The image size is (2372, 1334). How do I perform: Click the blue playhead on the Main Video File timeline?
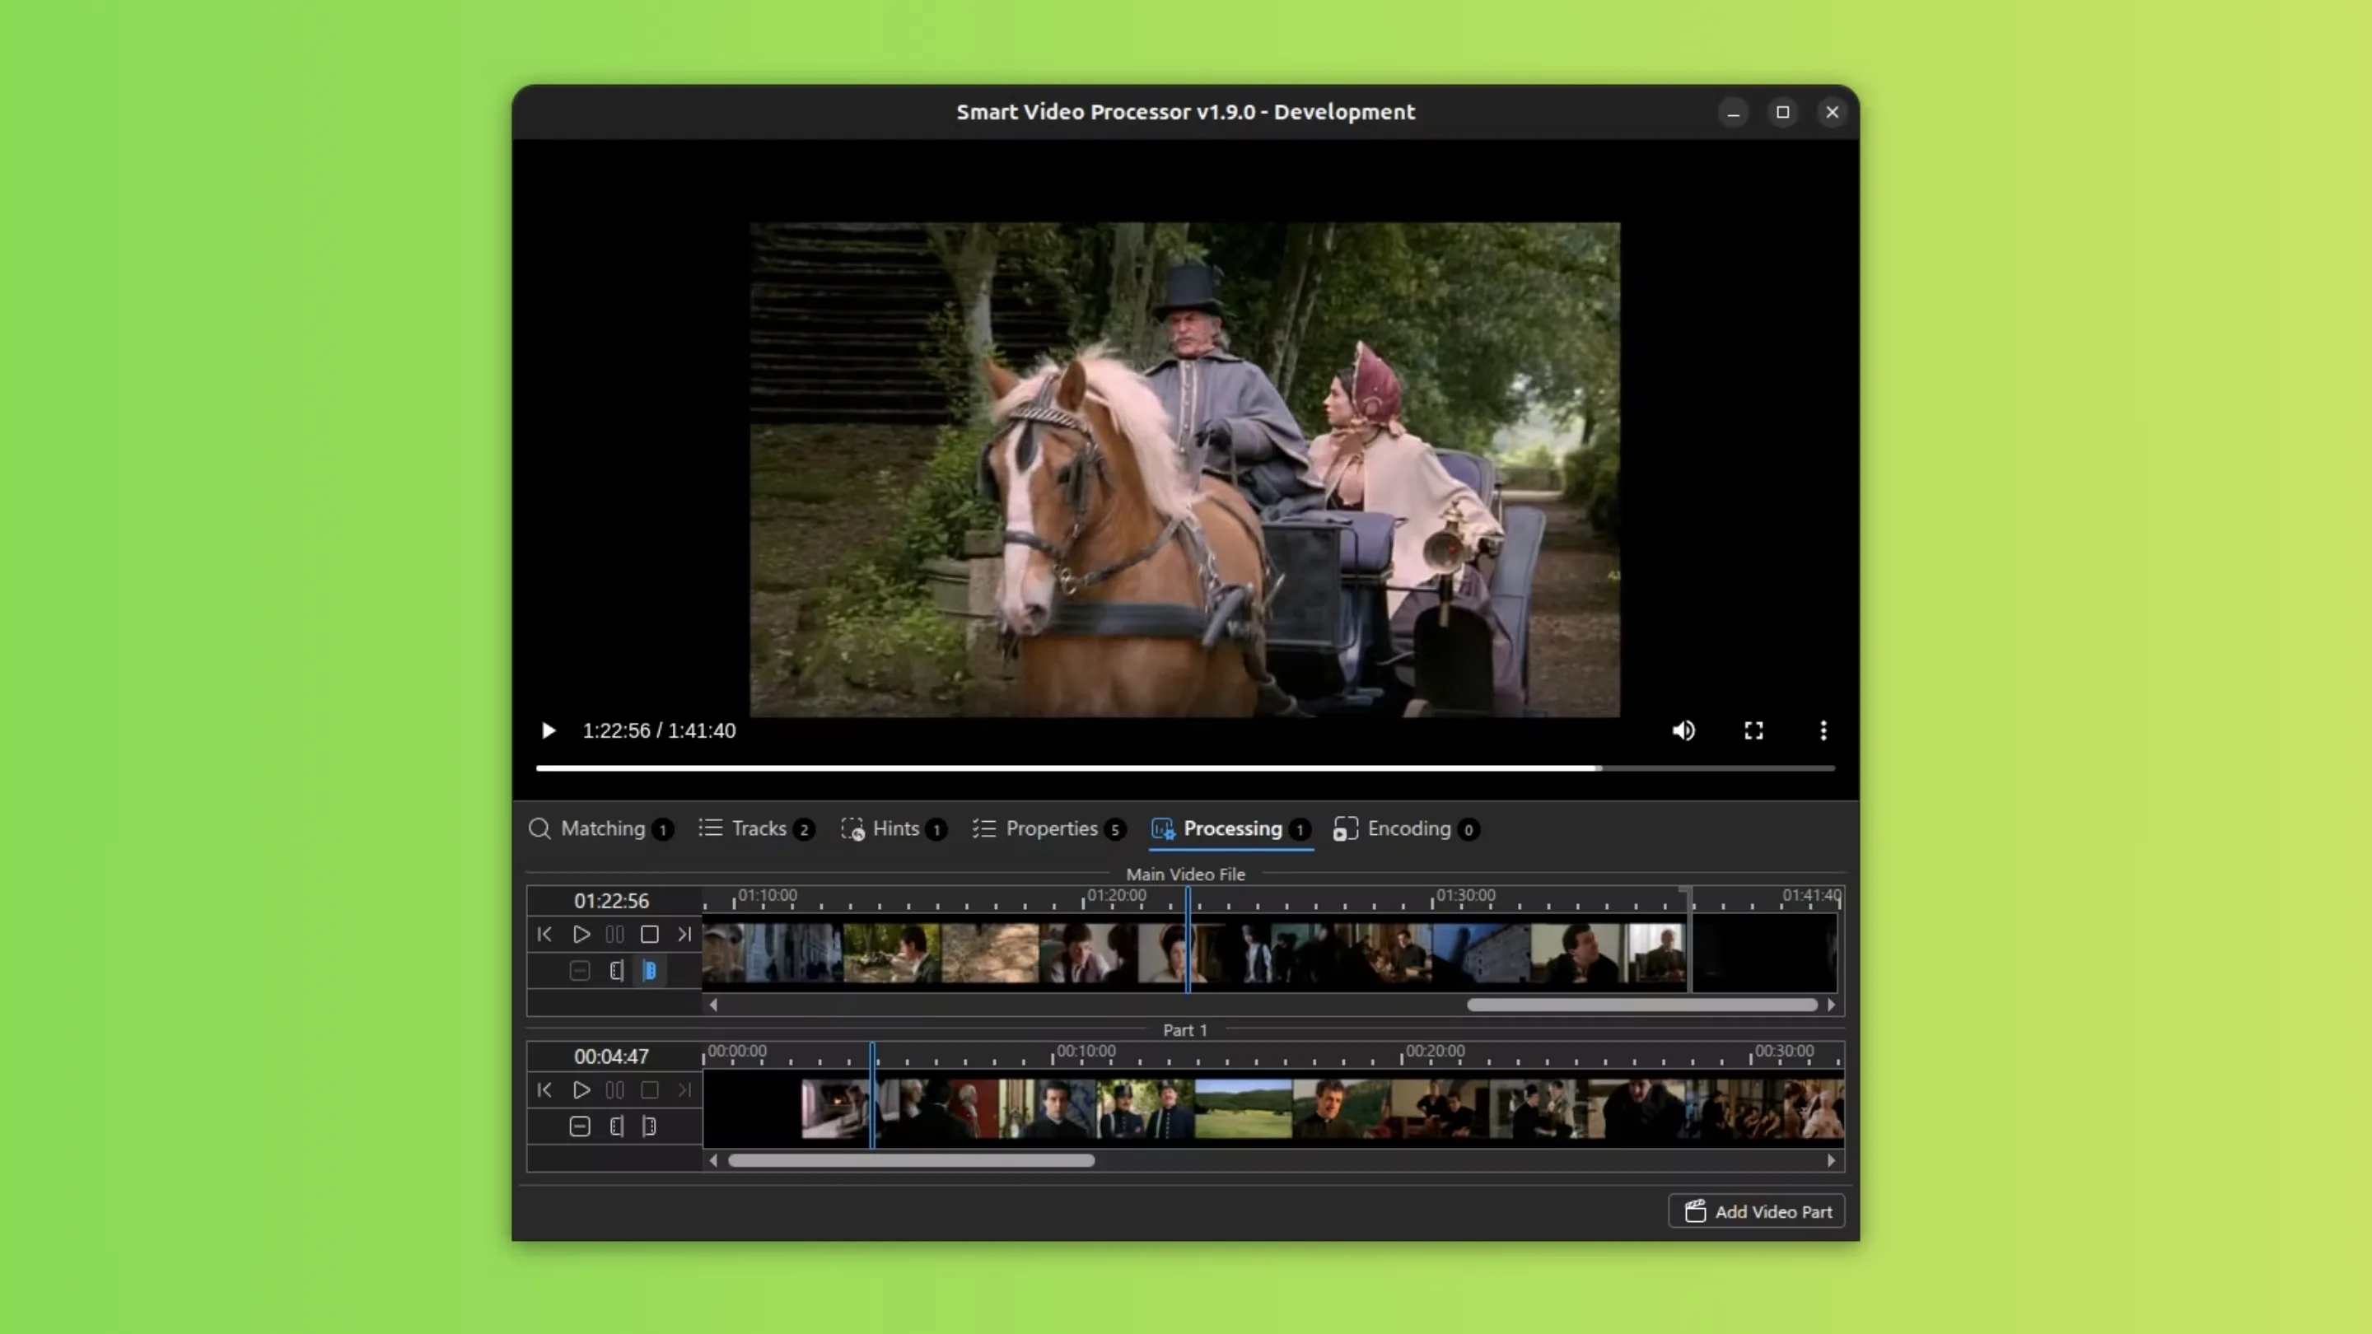[1188, 939]
